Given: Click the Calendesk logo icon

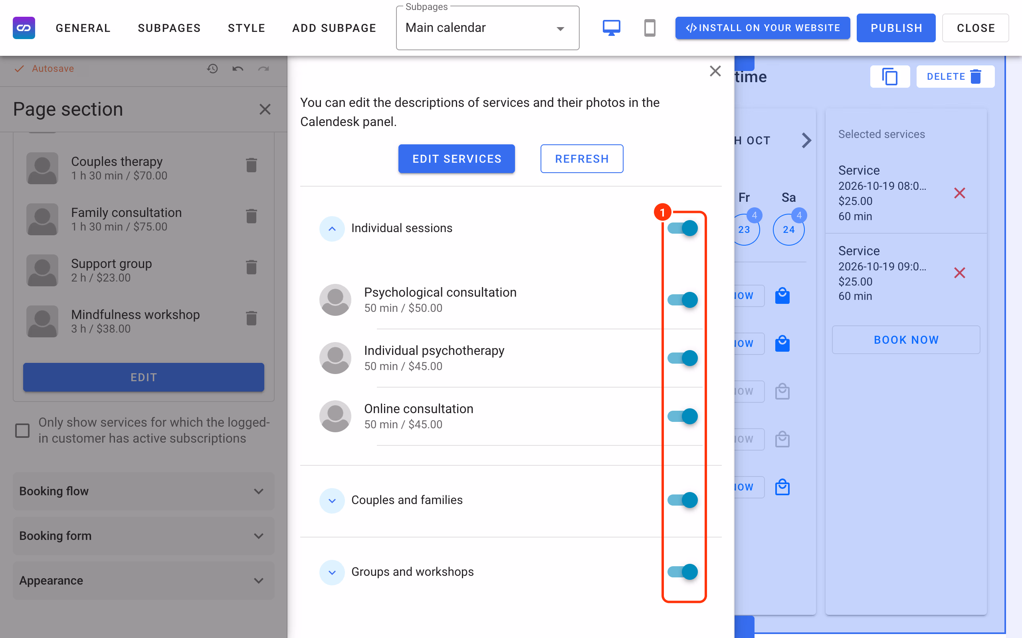Looking at the screenshot, I should coord(24,28).
